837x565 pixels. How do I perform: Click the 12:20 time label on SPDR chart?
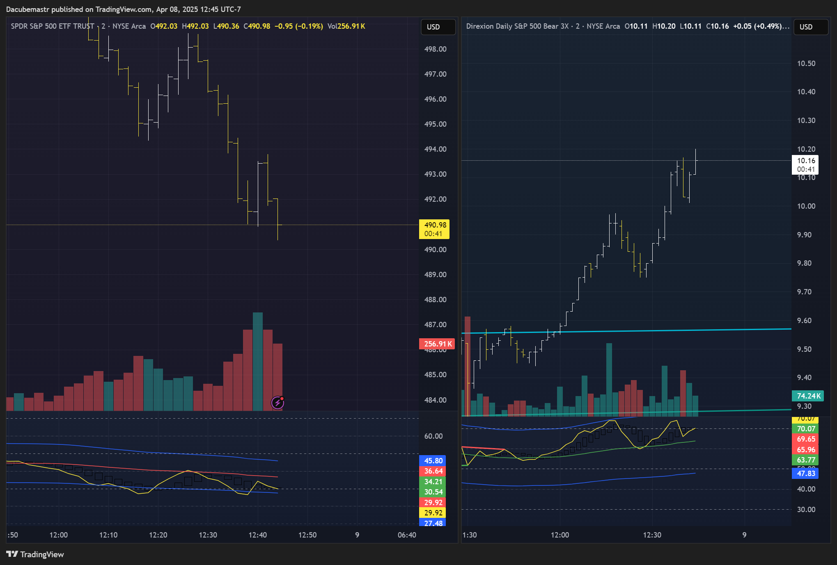(x=158, y=535)
